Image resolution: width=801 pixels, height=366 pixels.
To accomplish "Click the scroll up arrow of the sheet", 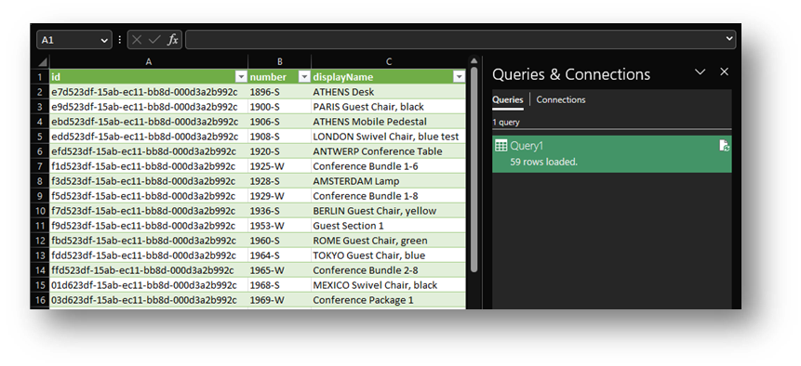I will (474, 61).
